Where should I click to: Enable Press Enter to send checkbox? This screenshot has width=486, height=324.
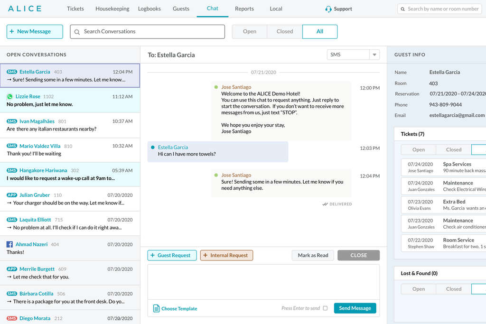325,308
